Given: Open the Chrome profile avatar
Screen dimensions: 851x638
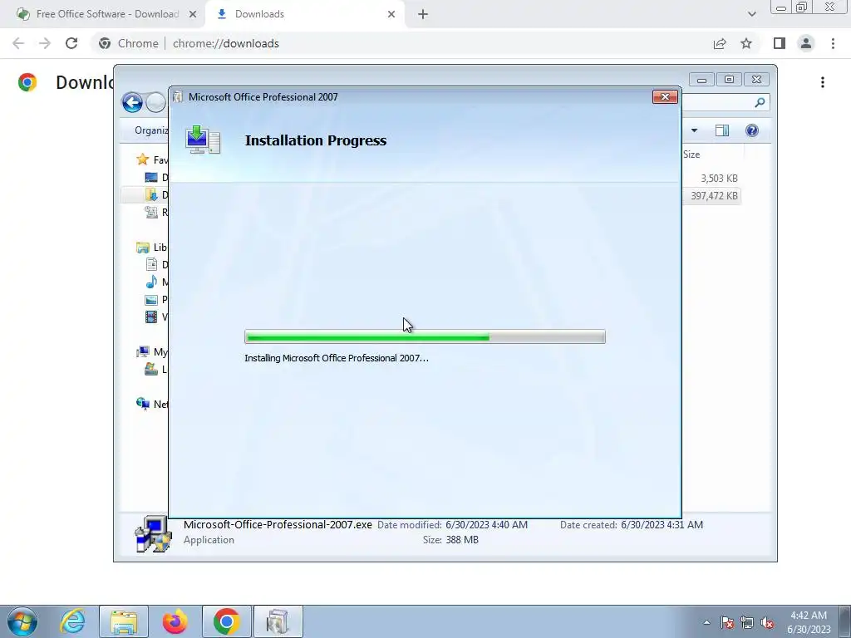Looking at the screenshot, I should [x=806, y=43].
